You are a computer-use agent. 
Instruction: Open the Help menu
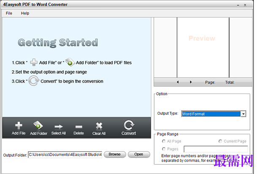(x=25, y=13)
